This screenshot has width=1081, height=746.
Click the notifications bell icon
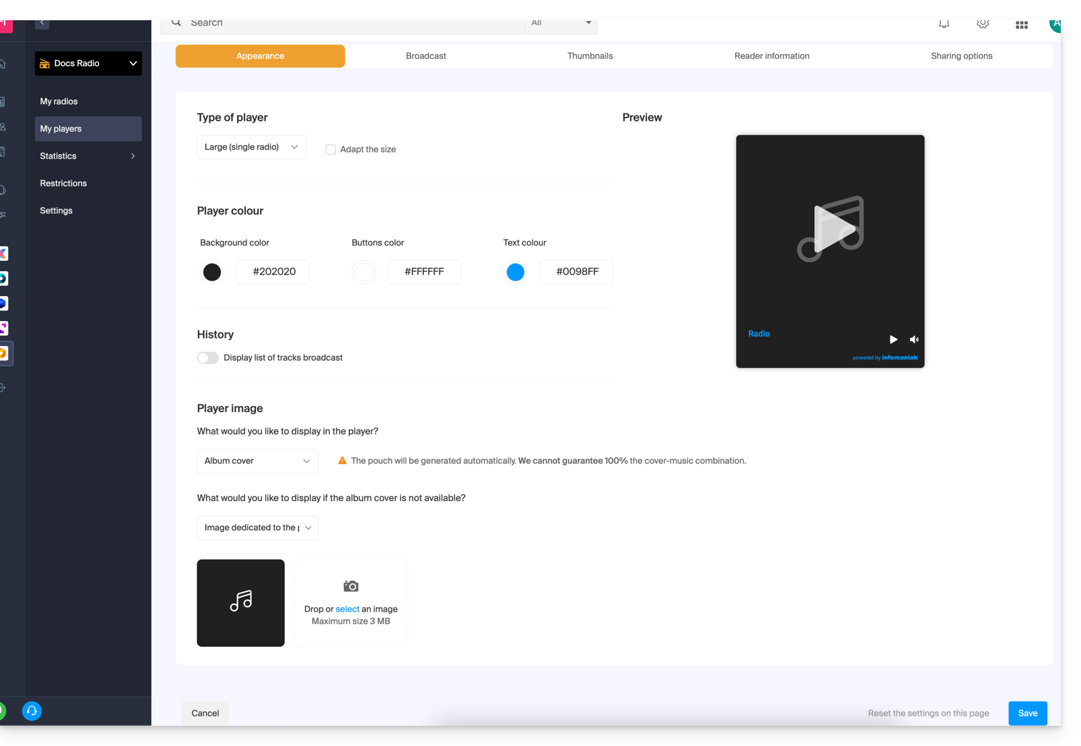pos(944,24)
